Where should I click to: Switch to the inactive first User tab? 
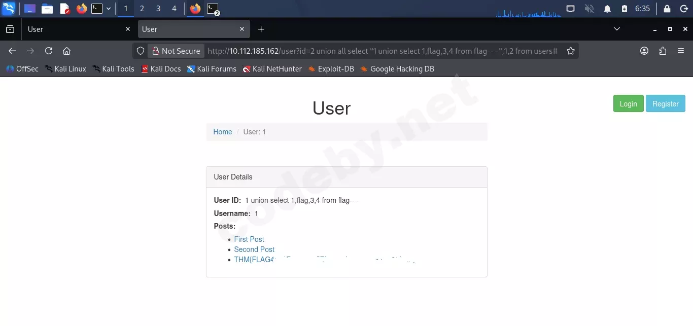click(x=79, y=29)
